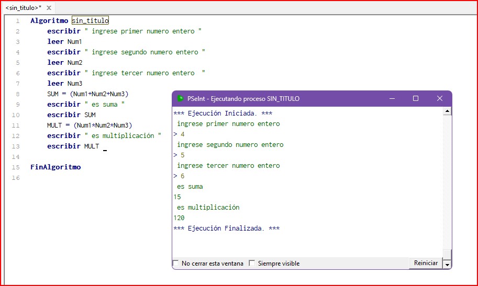Image resolution: width=478 pixels, height=286 pixels.
Task: Click the green PSeInt icon in title bar
Action: click(x=180, y=98)
